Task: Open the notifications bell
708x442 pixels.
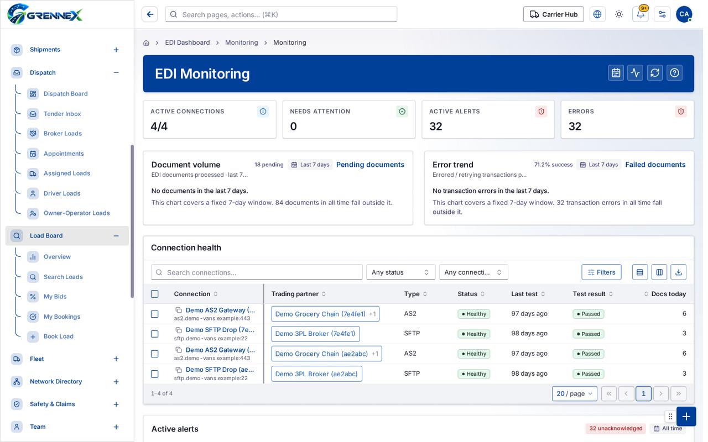Action: tap(641, 14)
